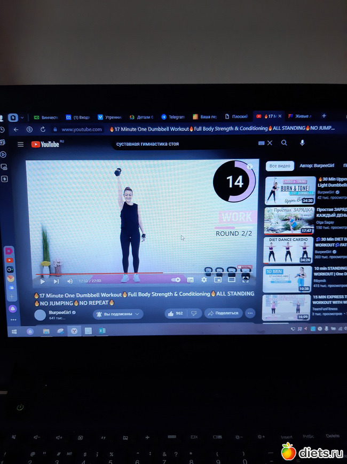The height and width of the screenshot is (464, 347).
Task: Click the 'Поделиться' share button
Action: click(x=224, y=313)
